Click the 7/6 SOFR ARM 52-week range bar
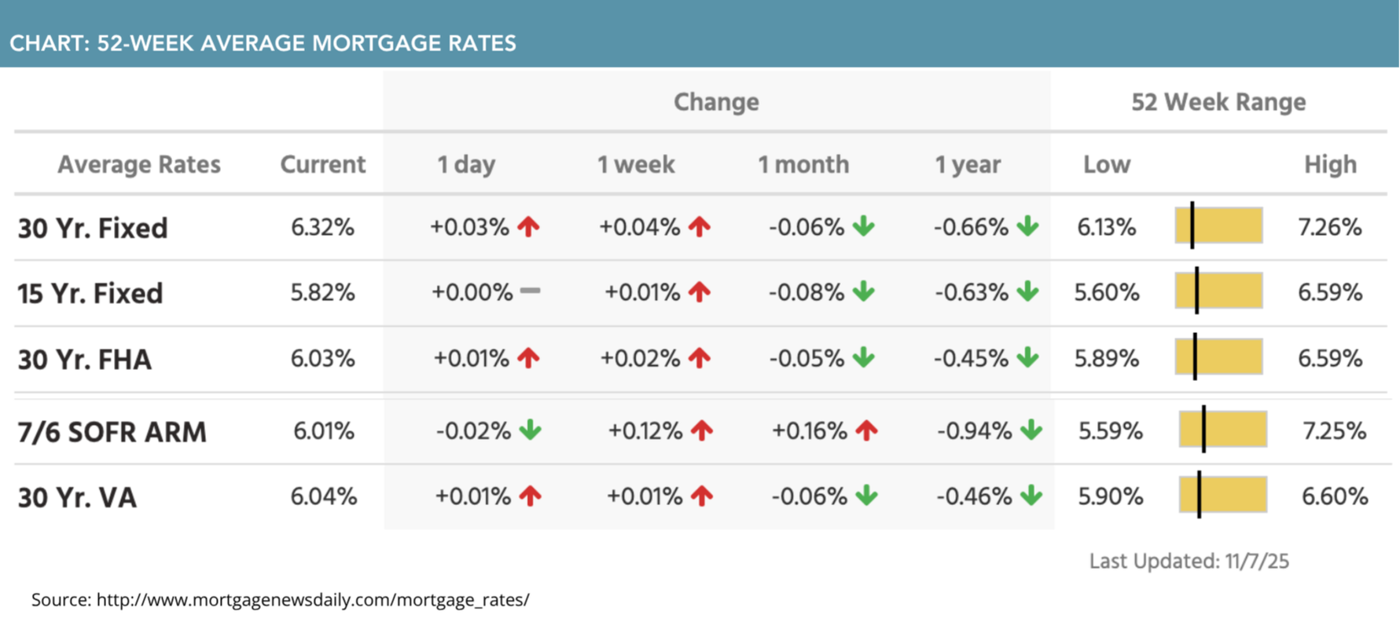The height and width of the screenshot is (626, 1400). (1223, 430)
